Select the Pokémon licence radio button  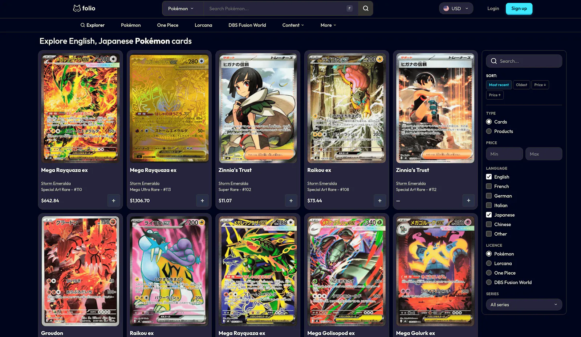tap(489, 254)
